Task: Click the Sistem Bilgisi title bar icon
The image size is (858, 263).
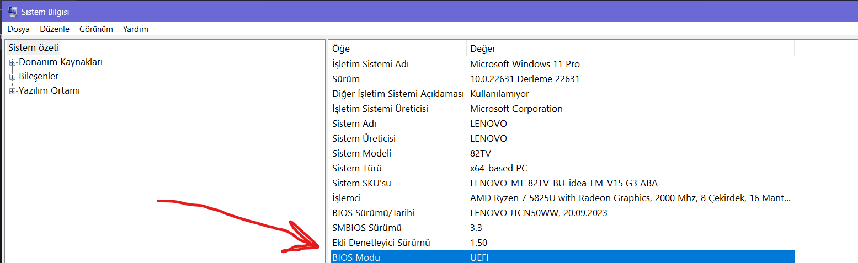Action: tap(12, 12)
